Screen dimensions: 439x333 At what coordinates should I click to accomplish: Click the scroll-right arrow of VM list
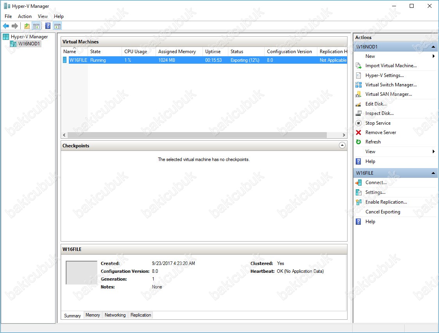coord(344,135)
